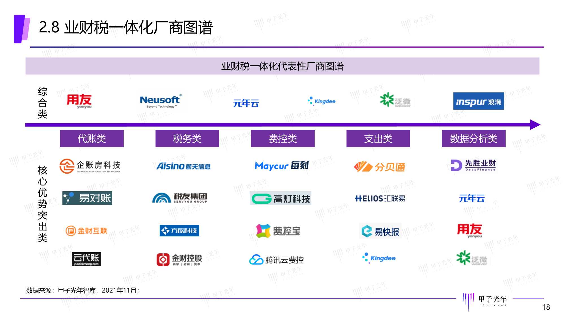
Task: Click the slide title 2.8 业财税一体化厂商图谱
Action: (x=126, y=28)
